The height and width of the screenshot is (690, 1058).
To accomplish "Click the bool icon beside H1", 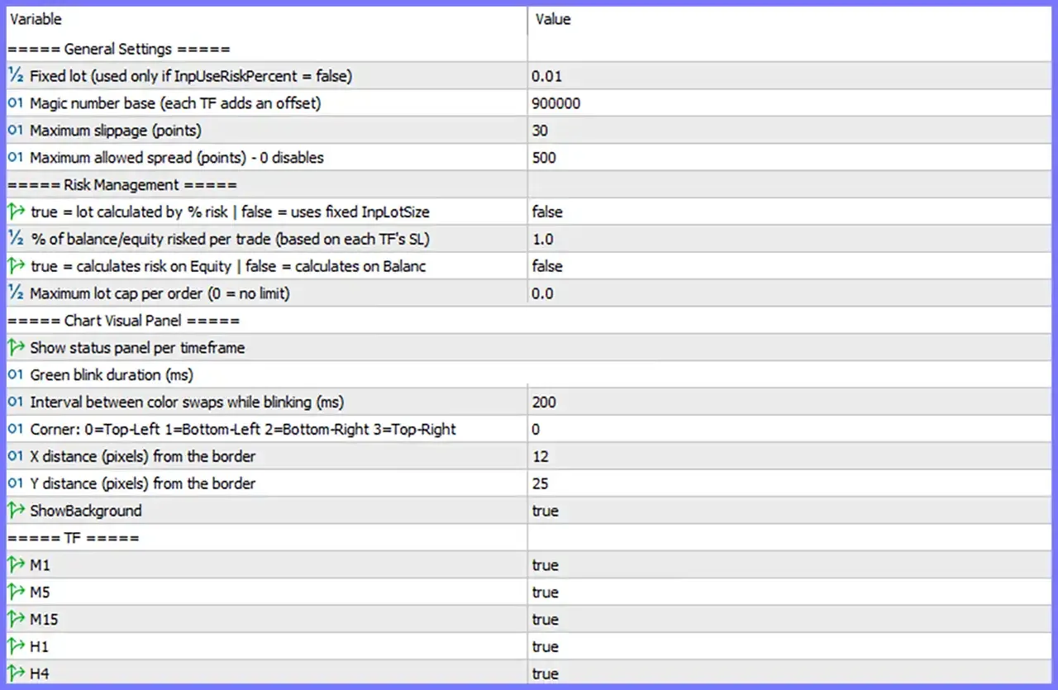I will (16, 647).
